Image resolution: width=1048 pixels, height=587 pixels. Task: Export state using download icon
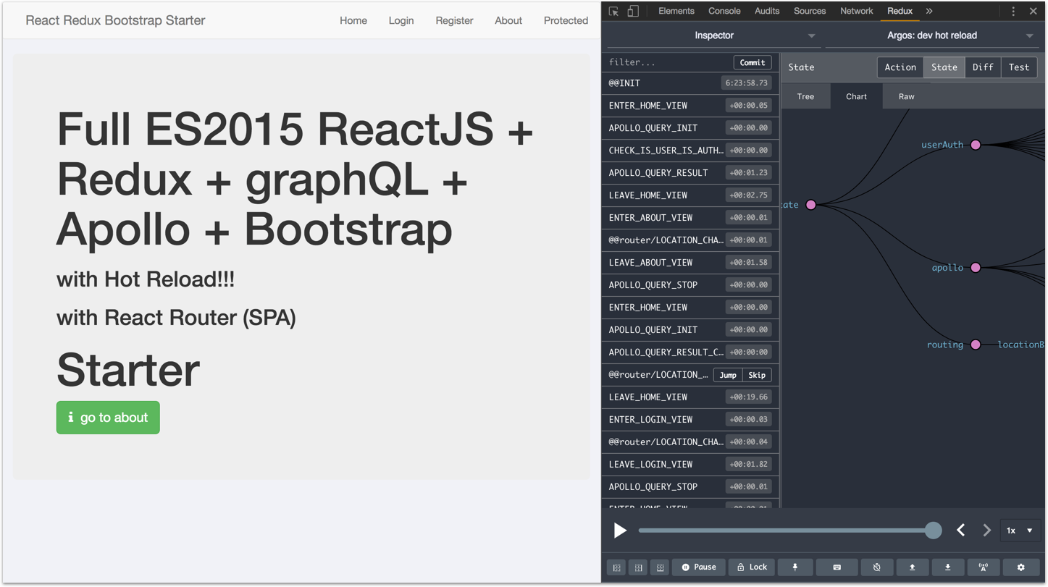pyautogui.click(x=947, y=567)
